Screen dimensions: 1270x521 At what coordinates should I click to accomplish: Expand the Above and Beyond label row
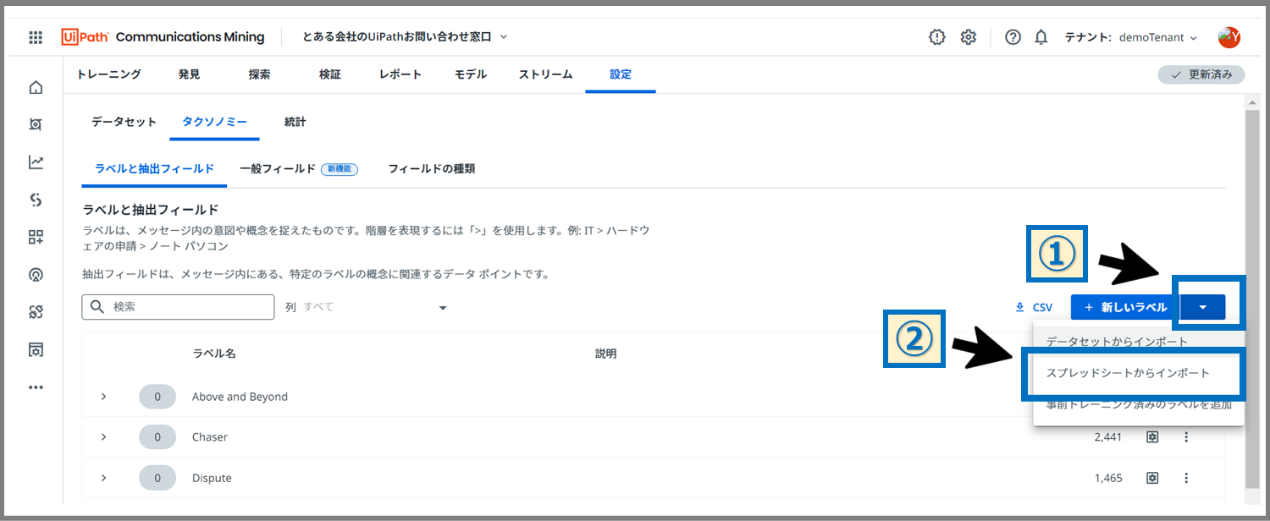(x=103, y=397)
